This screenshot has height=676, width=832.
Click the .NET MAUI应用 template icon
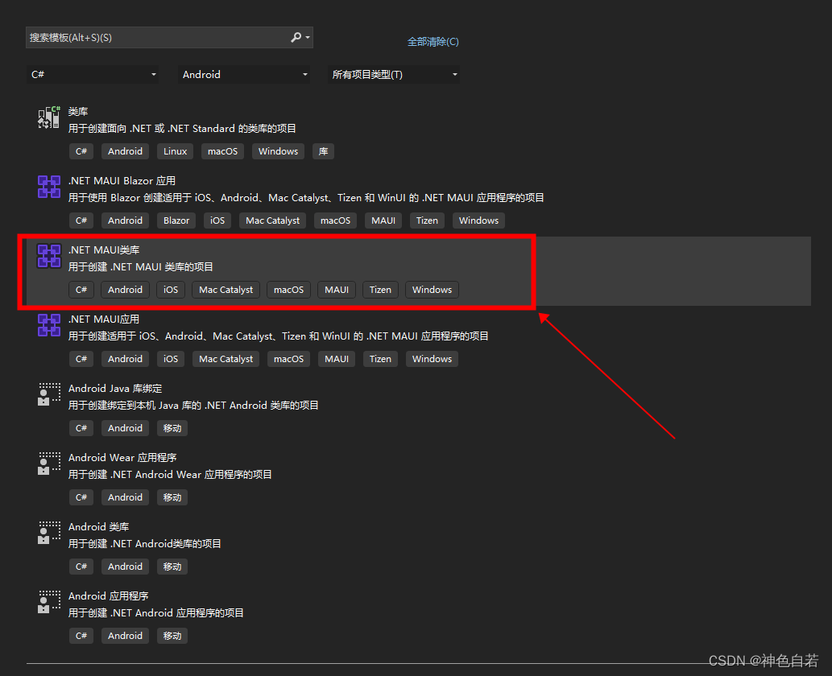[49, 325]
